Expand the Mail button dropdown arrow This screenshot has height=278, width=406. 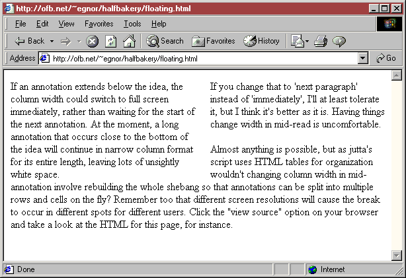[x=307, y=41]
